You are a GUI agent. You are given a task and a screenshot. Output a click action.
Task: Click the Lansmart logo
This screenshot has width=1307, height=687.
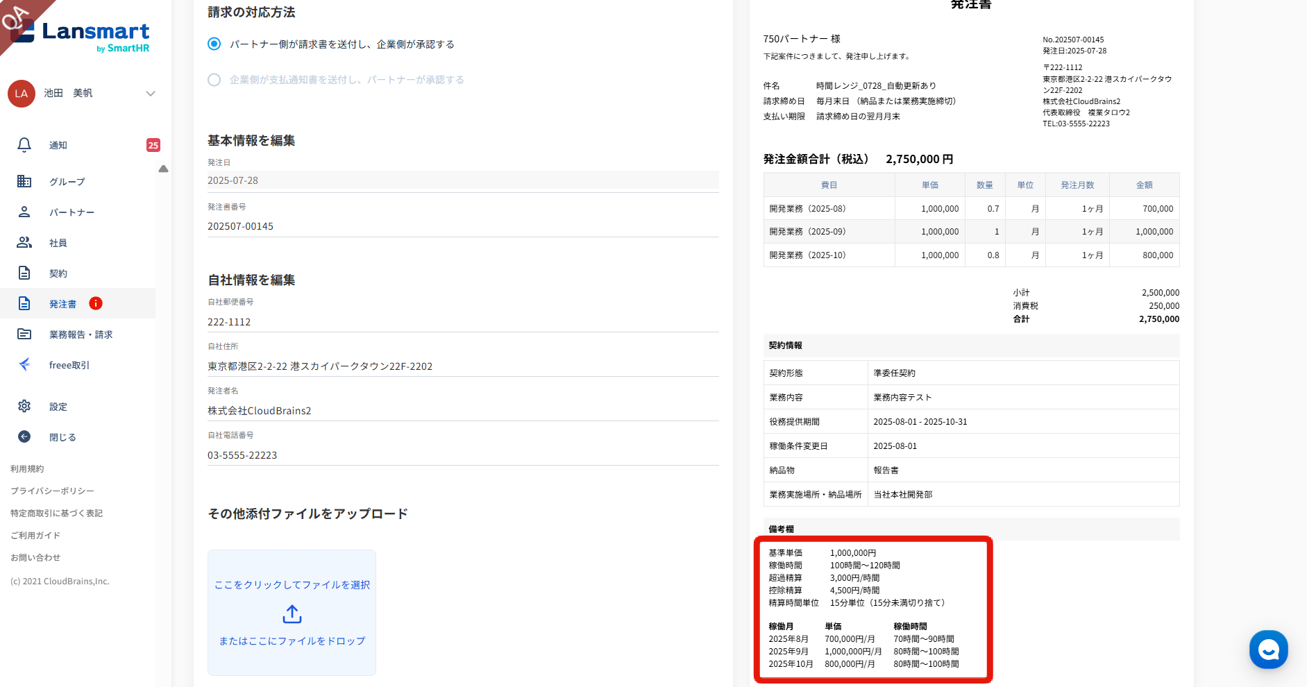click(x=81, y=37)
